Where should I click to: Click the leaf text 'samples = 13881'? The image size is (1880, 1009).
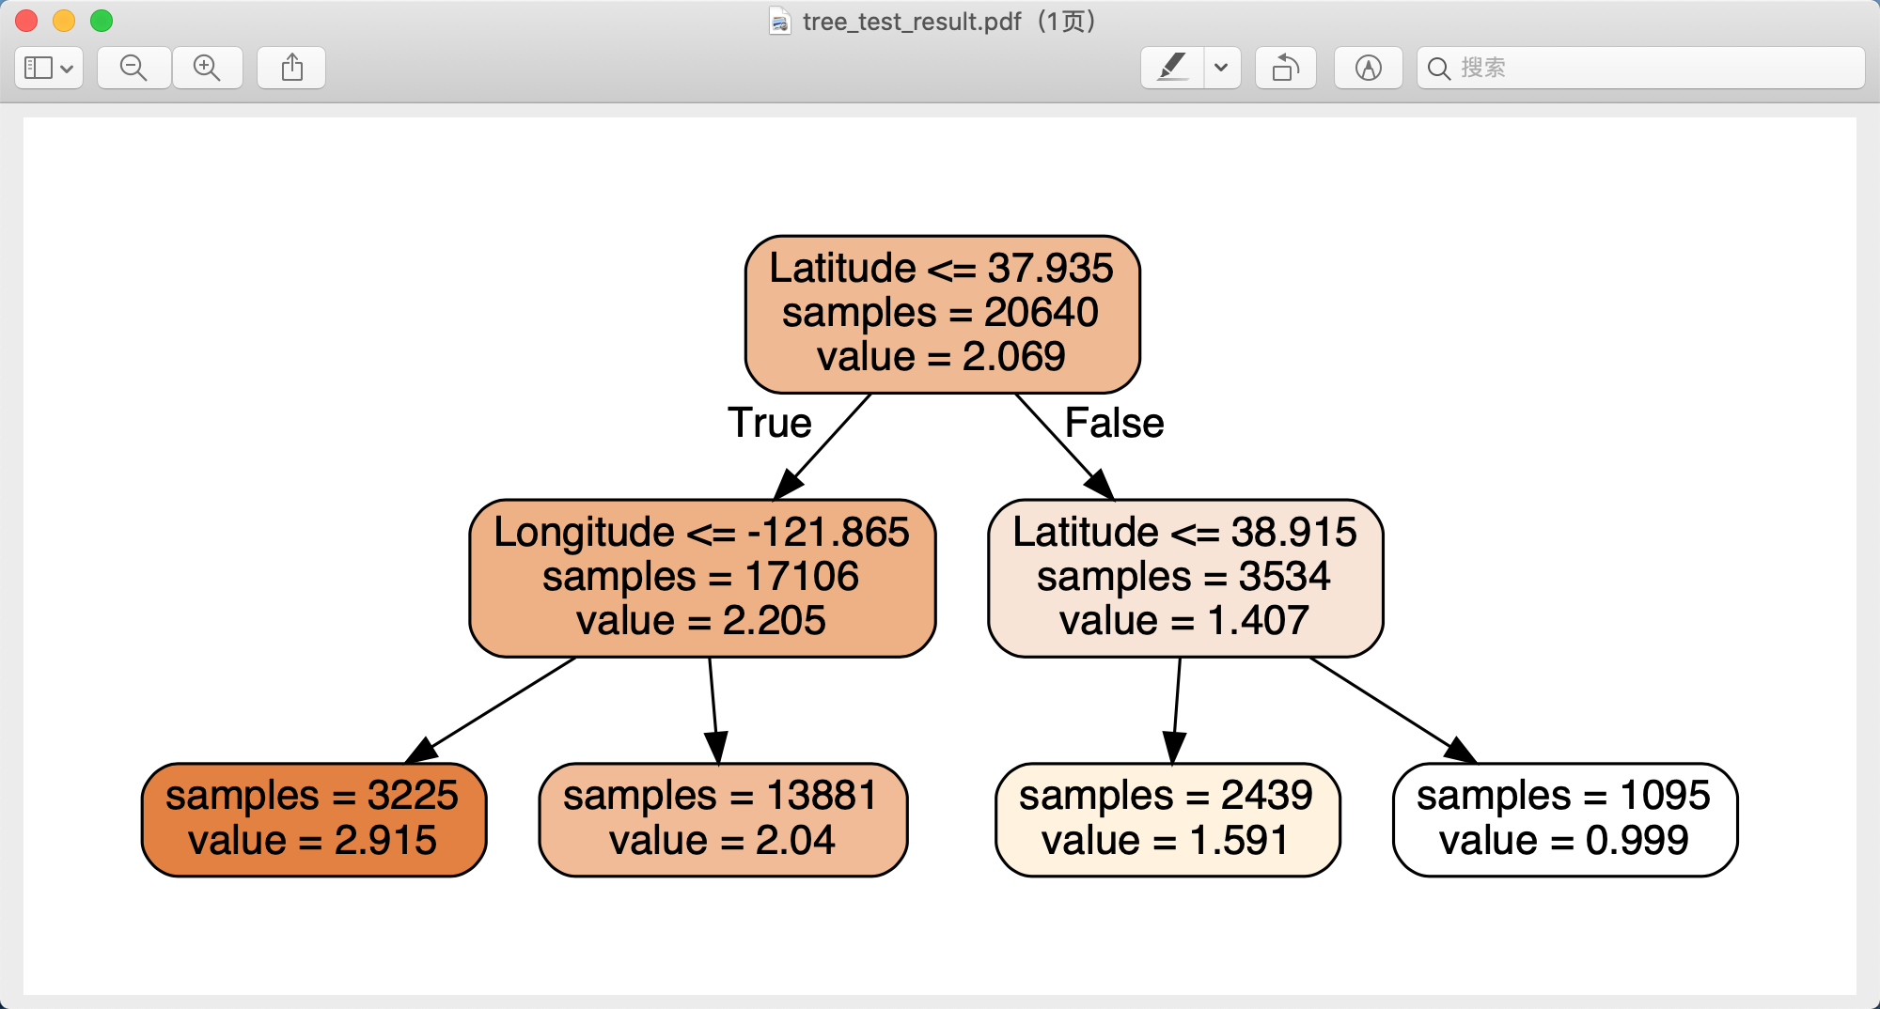(x=720, y=797)
